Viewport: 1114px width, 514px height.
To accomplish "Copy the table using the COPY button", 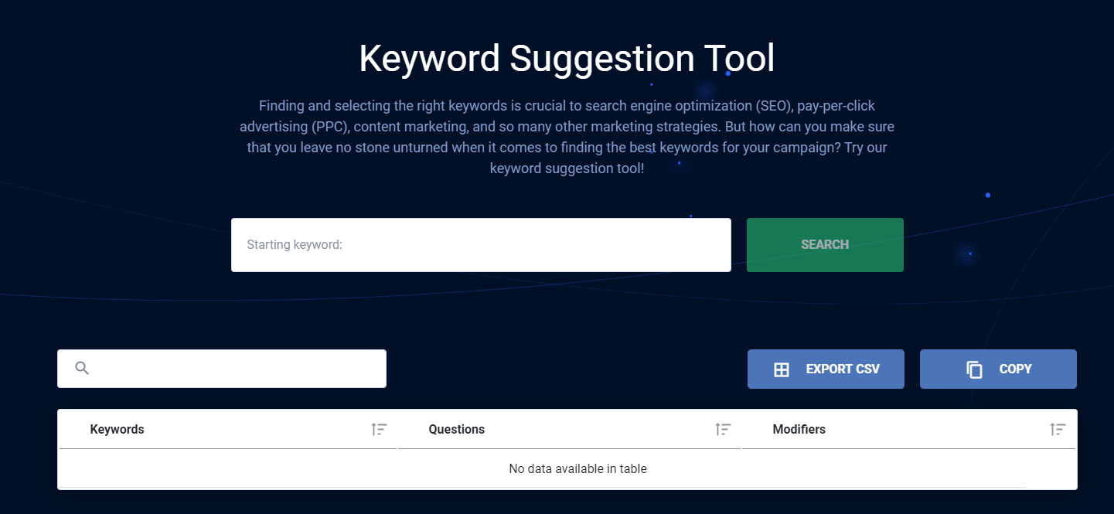I will (x=998, y=369).
